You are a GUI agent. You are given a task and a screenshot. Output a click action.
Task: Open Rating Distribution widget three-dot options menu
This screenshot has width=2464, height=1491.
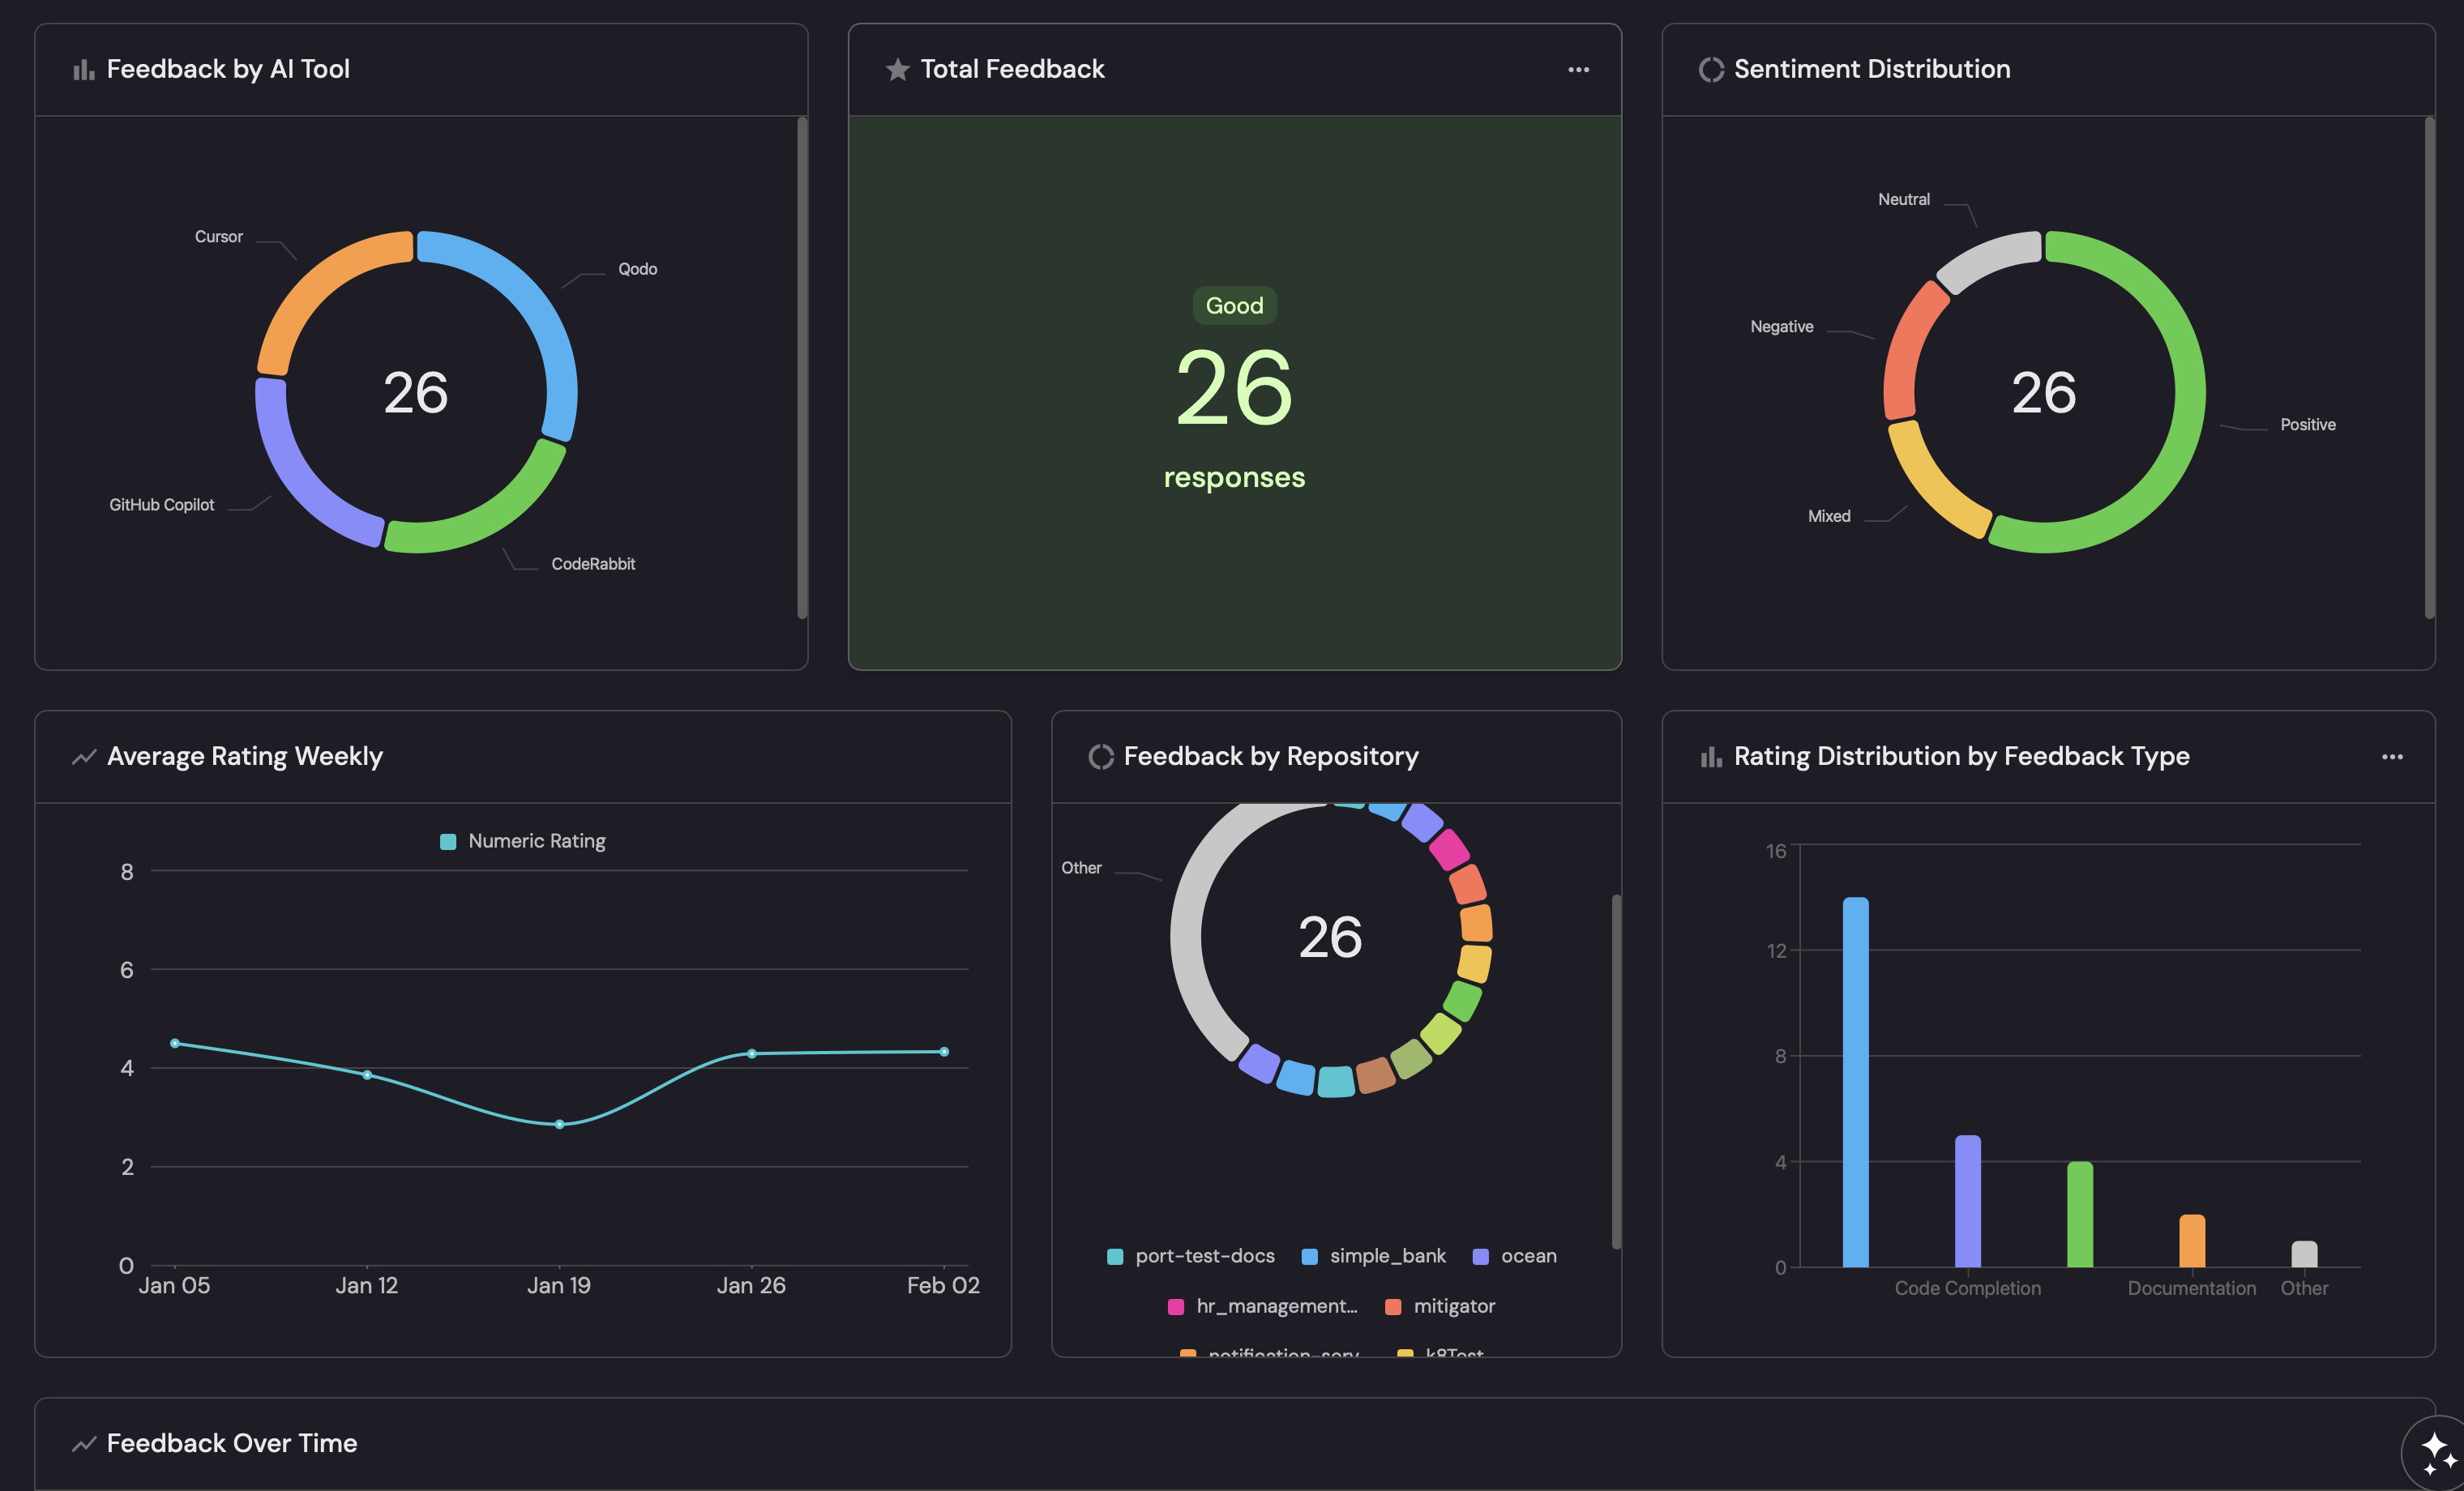coord(2391,756)
